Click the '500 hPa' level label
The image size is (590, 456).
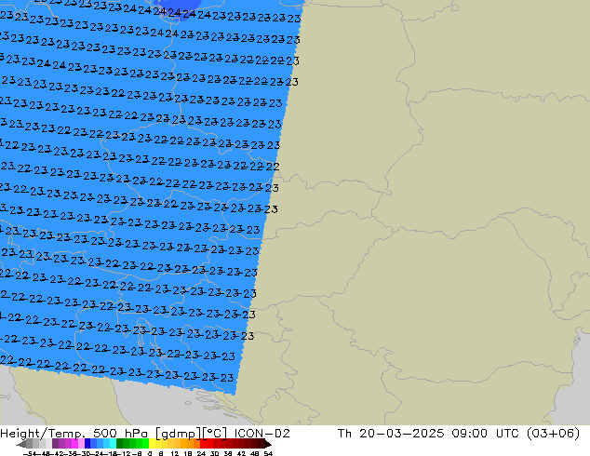coord(122,434)
